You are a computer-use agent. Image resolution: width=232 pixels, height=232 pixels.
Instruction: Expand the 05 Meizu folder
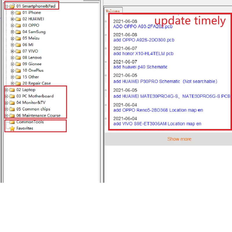pyautogui.click(x=12, y=38)
